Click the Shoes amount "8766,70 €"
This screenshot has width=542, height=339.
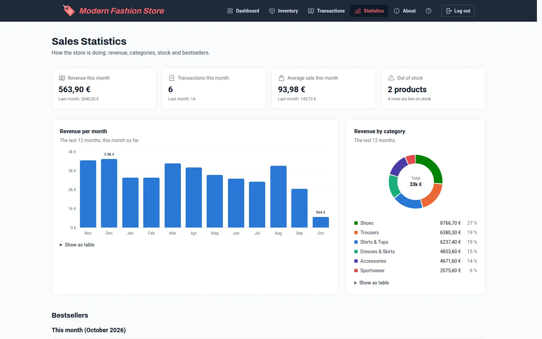(x=451, y=223)
